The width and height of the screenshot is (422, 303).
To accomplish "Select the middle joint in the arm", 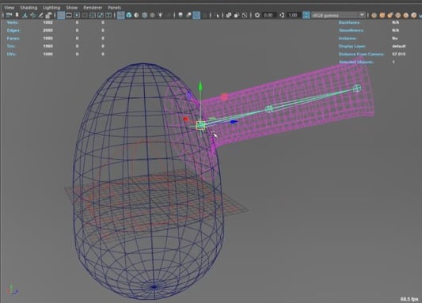I will (x=269, y=109).
